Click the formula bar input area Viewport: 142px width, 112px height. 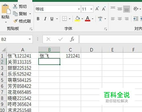point(111,39)
